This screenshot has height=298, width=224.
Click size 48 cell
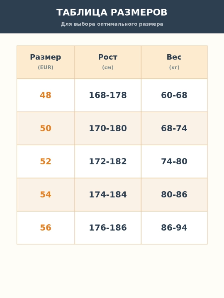46,95
